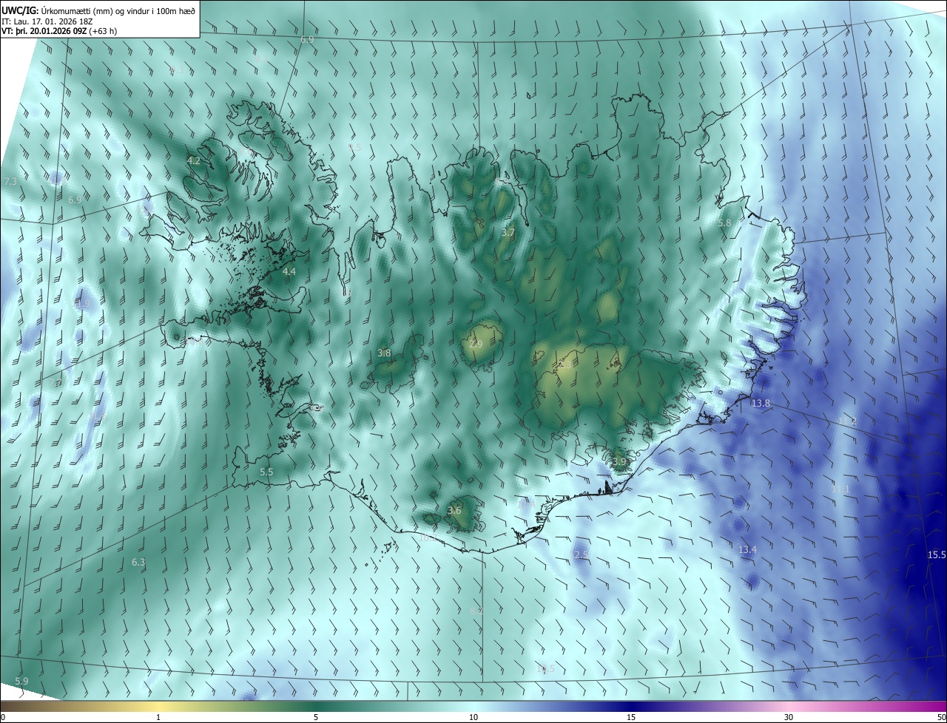The height and width of the screenshot is (723, 947).
Task: Click the 1 tick on the color scale
Action: (158, 717)
